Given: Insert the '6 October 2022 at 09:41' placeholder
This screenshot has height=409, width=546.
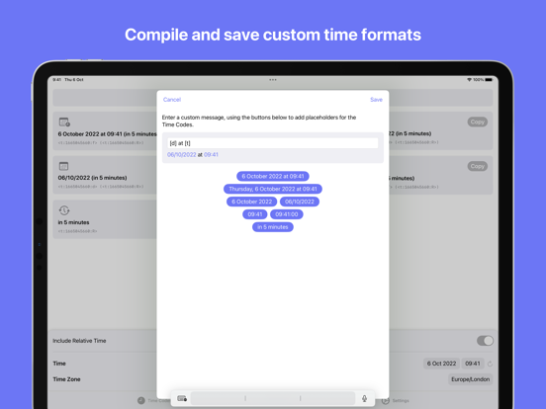Looking at the screenshot, I should [273, 176].
